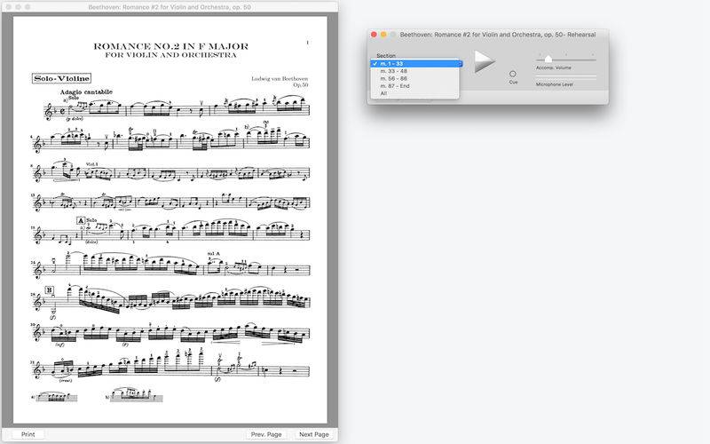Minimize the sheet music window
Screen dimensions: 710x444
[18, 6]
